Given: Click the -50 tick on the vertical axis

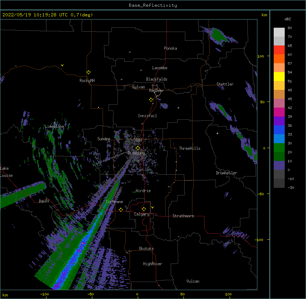Looking at the screenshot, I should (x=261, y=194).
